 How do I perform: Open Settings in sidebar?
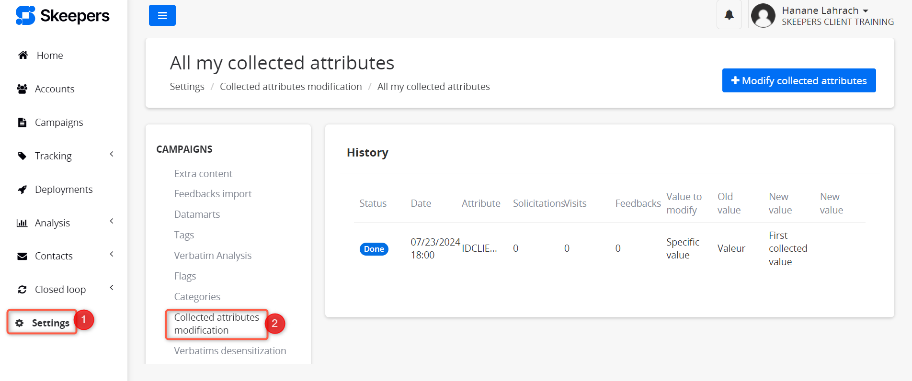(x=51, y=323)
